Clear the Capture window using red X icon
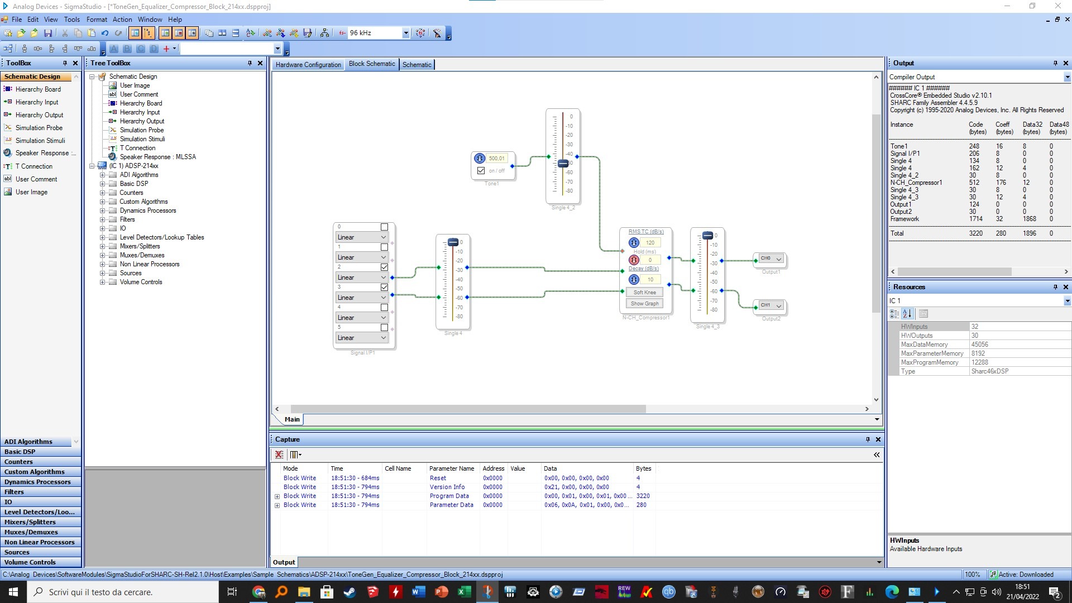This screenshot has width=1072, height=603. click(279, 454)
